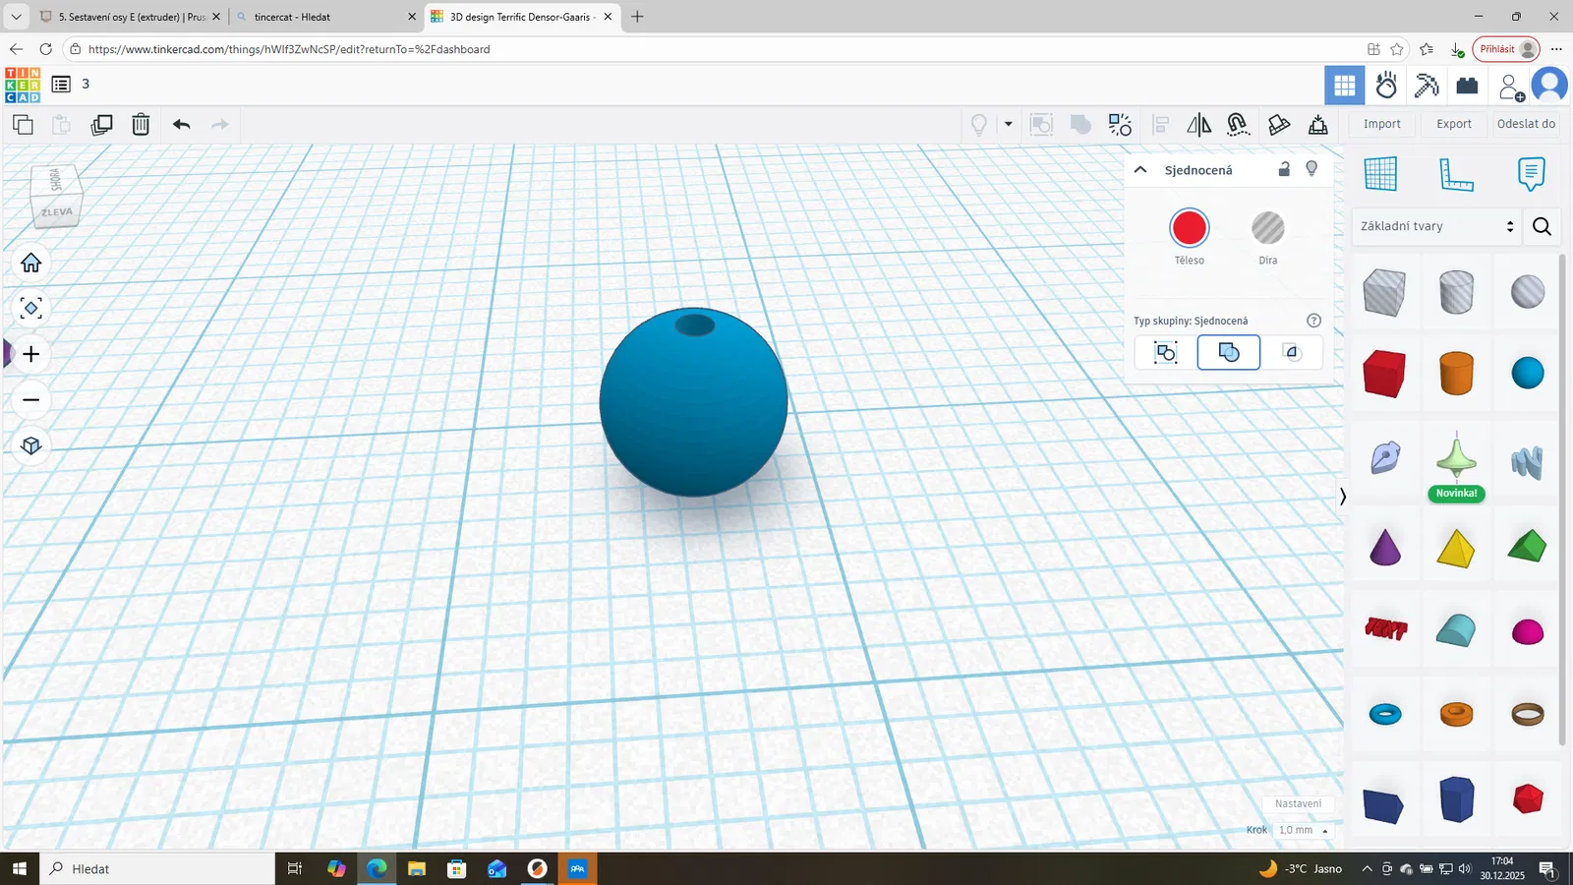
Task: Click the Import button
Action: [1381, 124]
